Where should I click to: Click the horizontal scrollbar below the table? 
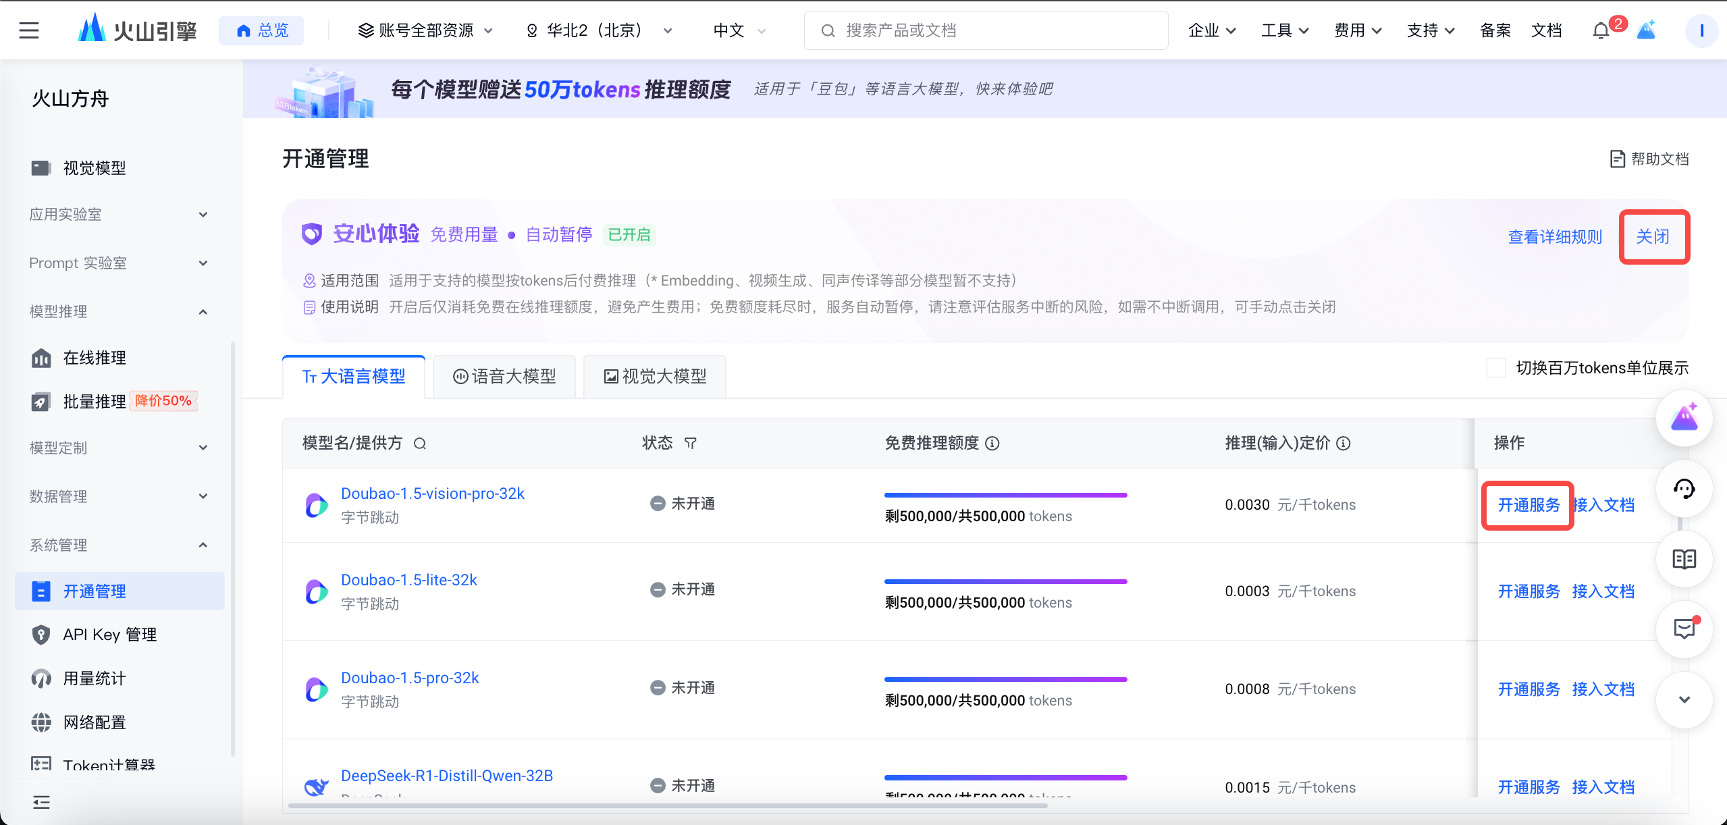(668, 805)
